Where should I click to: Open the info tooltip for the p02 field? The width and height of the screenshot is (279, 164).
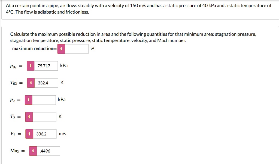[x=30, y=66]
